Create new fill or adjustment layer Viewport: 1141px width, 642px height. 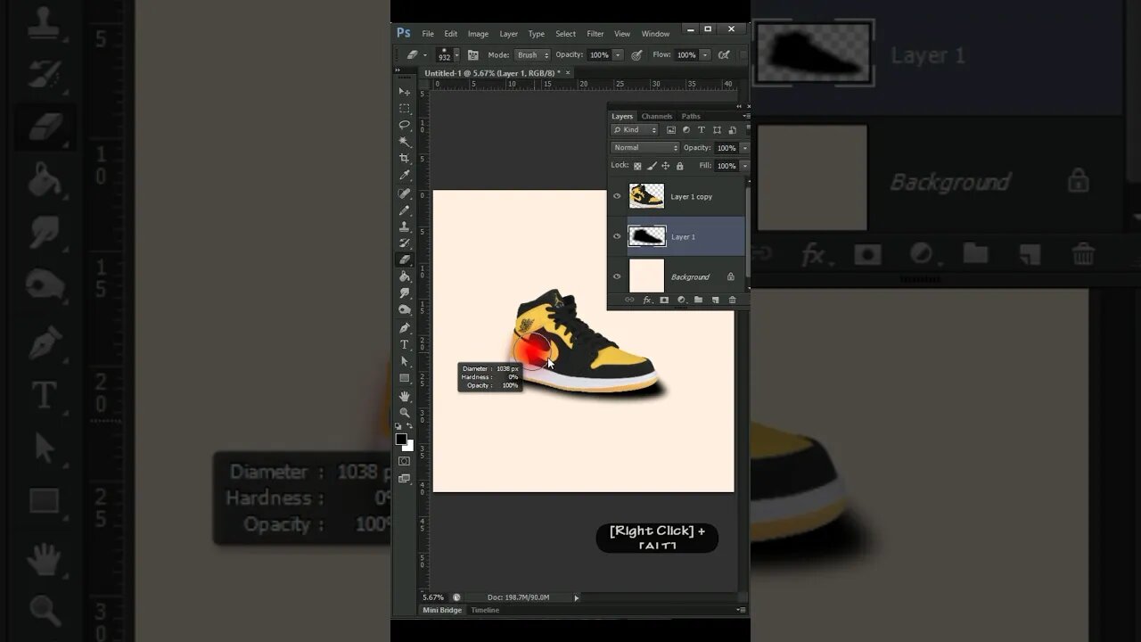(681, 300)
